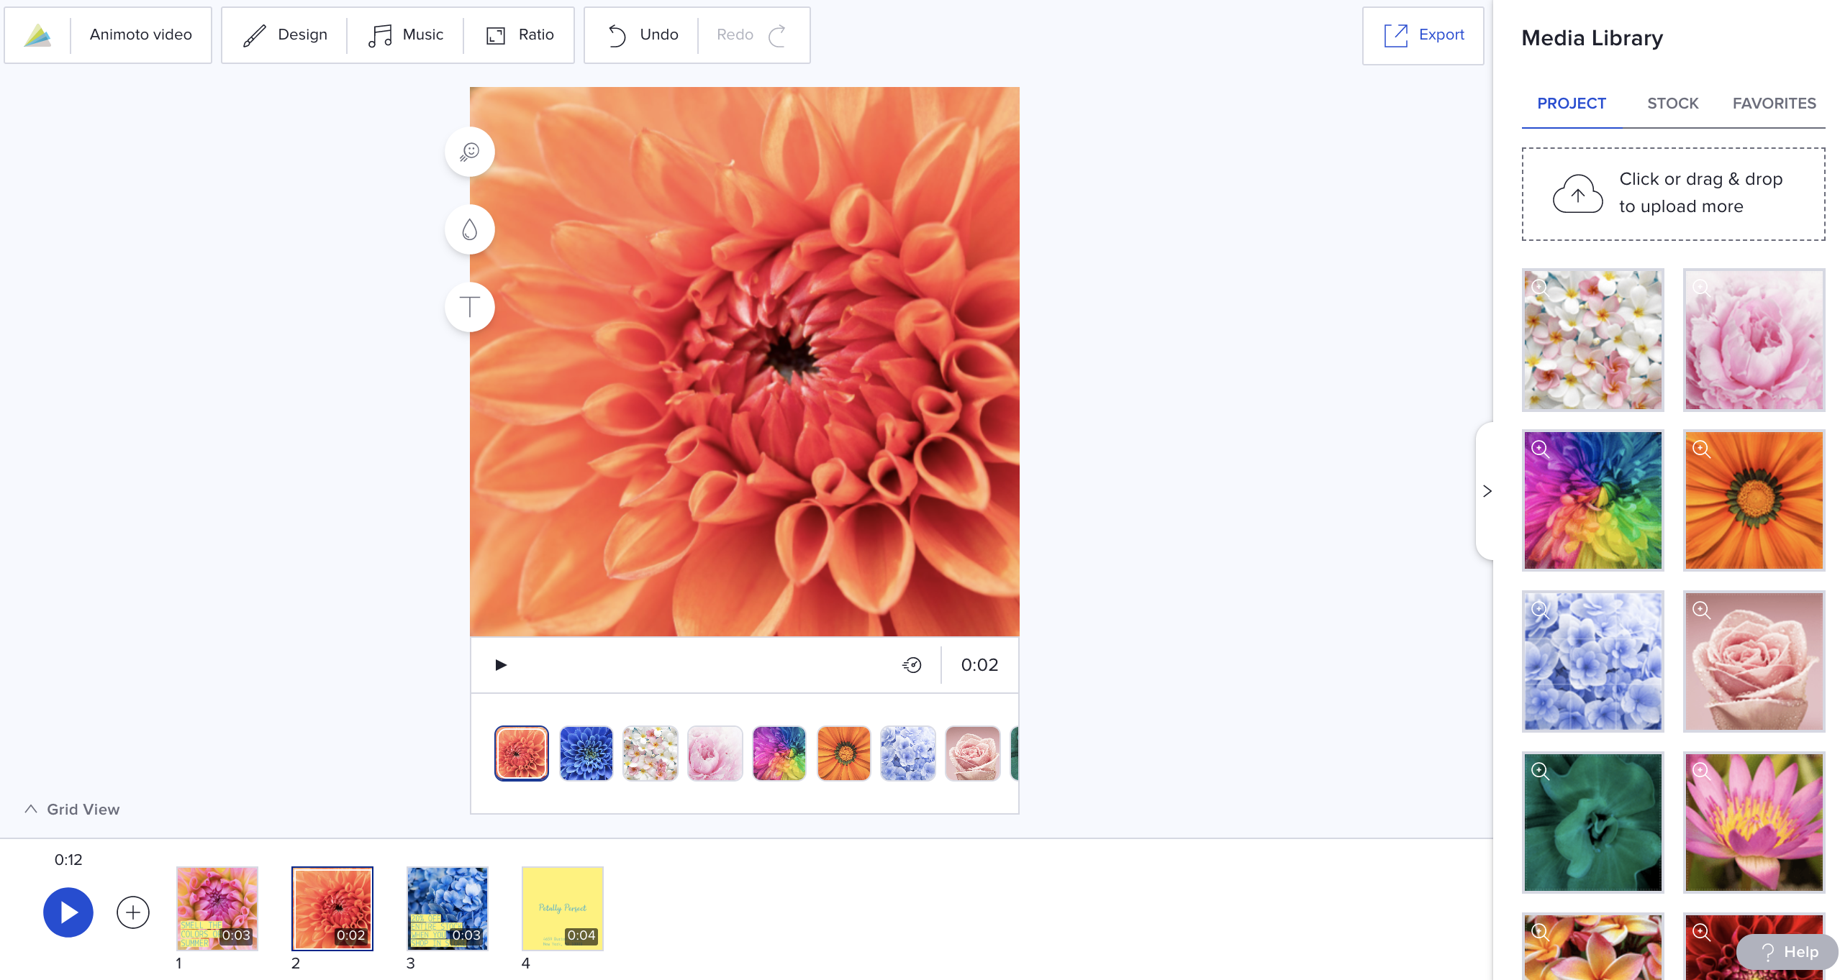The image size is (1840, 980).
Task: Select timeline block 2 orange dahlia
Action: (x=332, y=909)
